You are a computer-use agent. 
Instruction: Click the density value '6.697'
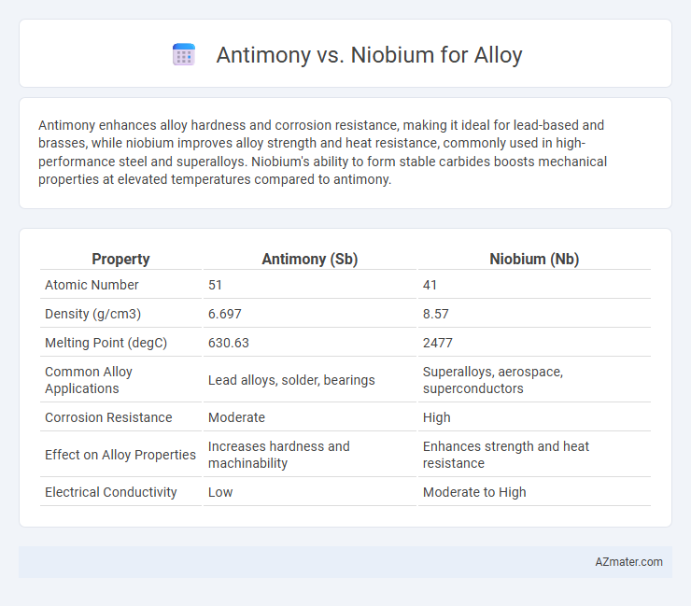225,314
